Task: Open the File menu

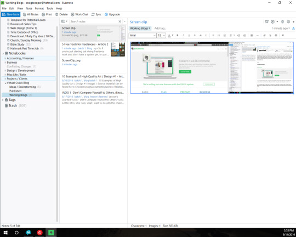Action: (4, 9)
